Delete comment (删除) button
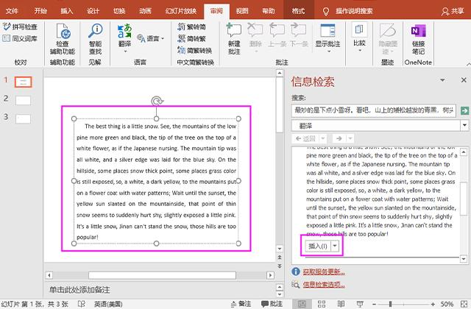 click(255, 38)
